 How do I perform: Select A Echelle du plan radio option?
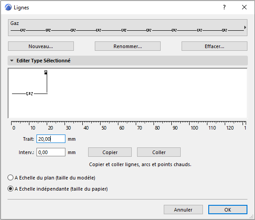(x=10, y=178)
